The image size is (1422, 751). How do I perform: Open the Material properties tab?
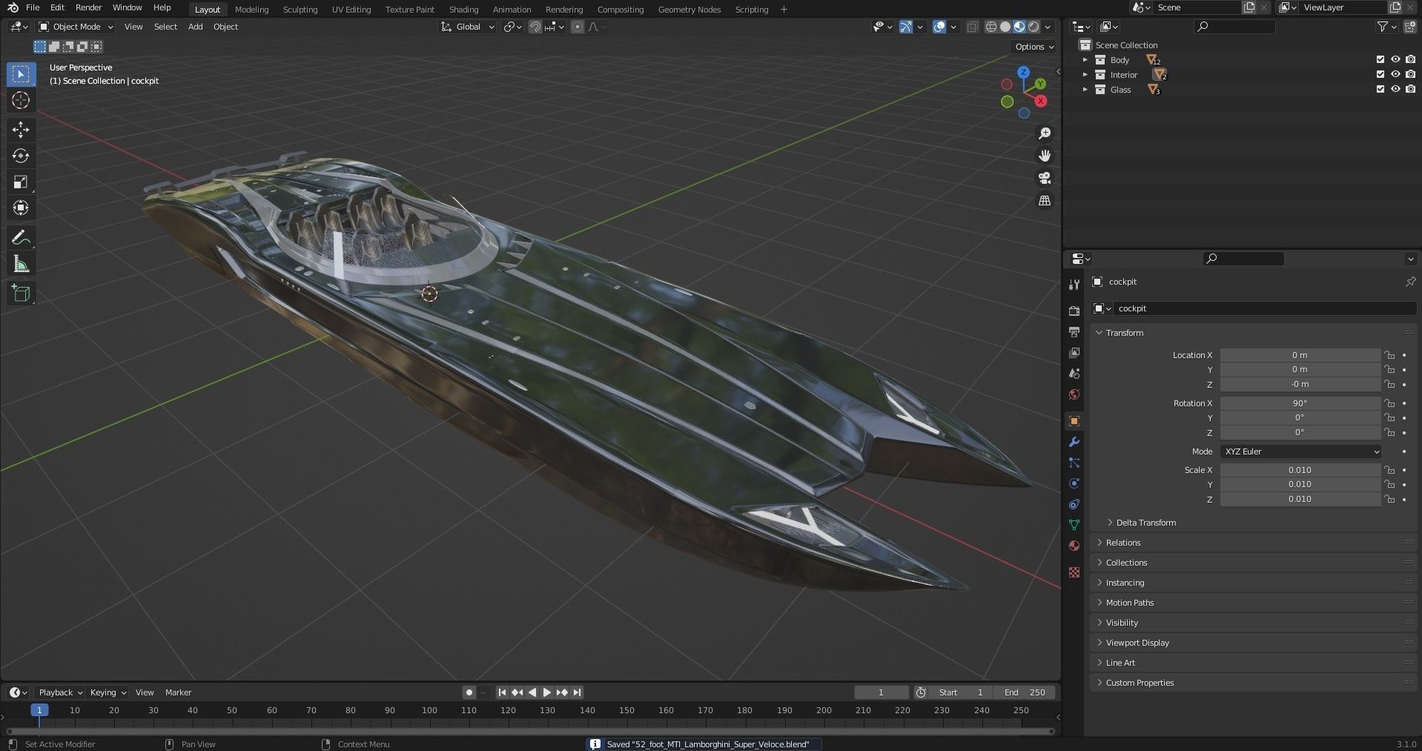pyautogui.click(x=1074, y=546)
